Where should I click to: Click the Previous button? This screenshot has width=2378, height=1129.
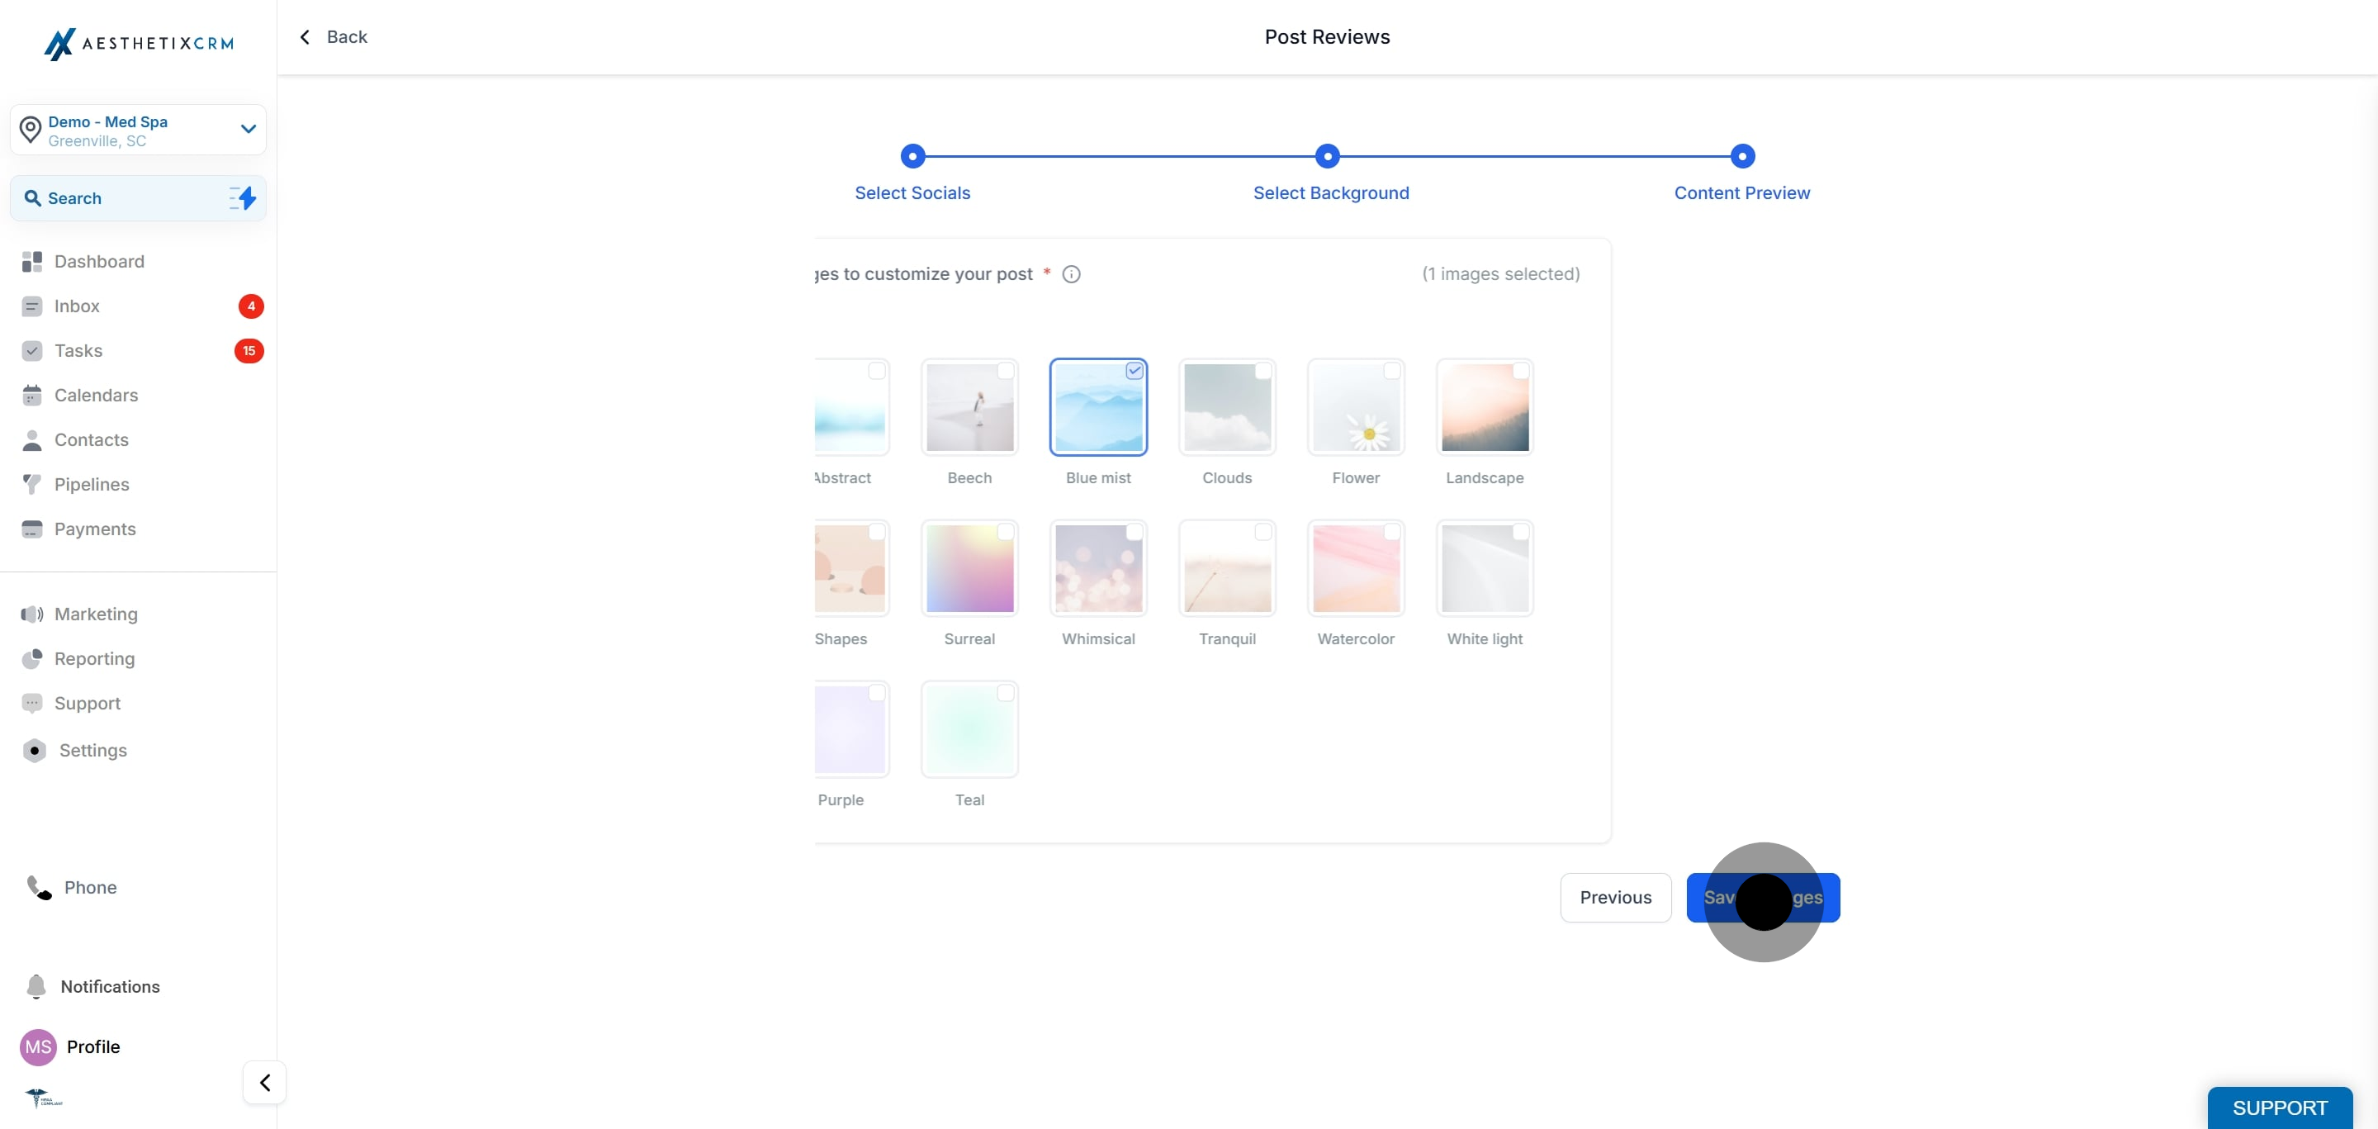1616,897
